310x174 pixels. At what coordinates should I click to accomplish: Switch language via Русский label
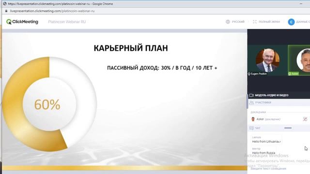click(238, 22)
